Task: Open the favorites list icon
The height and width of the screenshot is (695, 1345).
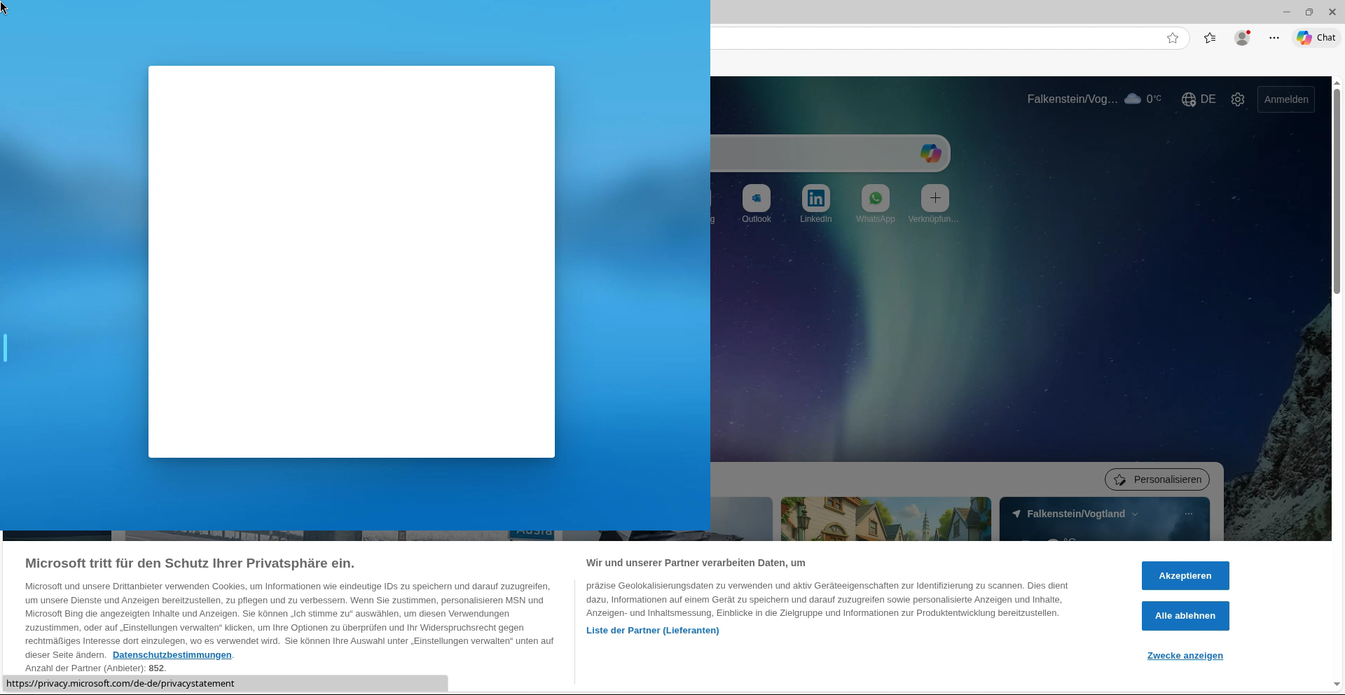Action: coord(1210,38)
